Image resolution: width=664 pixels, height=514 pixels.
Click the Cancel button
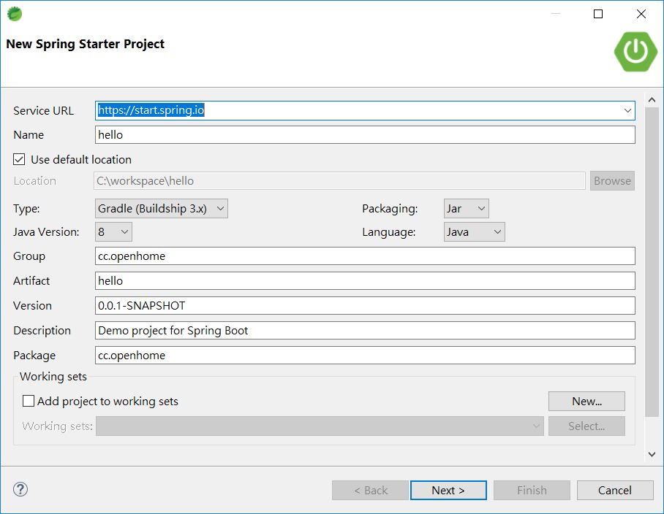point(615,490)
